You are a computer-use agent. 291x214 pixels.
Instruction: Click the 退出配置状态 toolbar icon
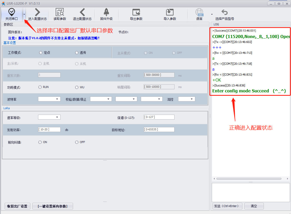point(82,12)
